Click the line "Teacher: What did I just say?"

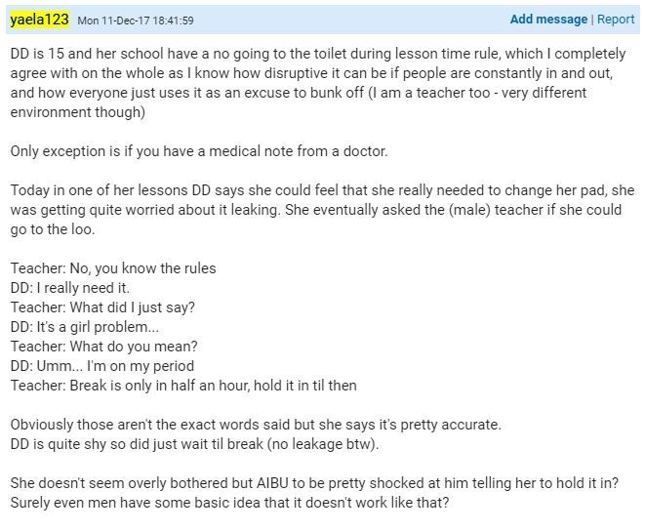click(103, 307)
